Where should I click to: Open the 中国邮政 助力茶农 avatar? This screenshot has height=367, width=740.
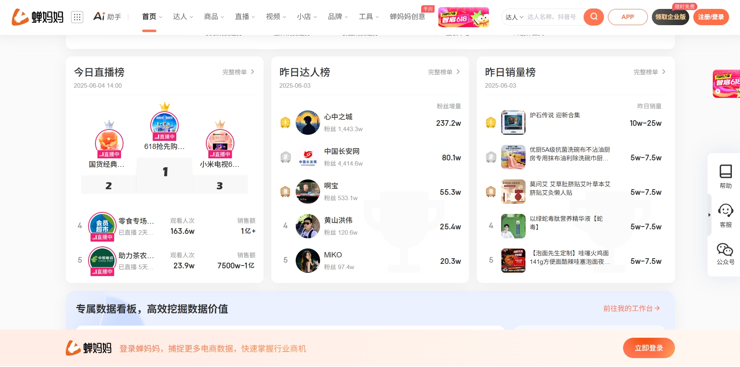pyautogui.click(x=102, y=260)
